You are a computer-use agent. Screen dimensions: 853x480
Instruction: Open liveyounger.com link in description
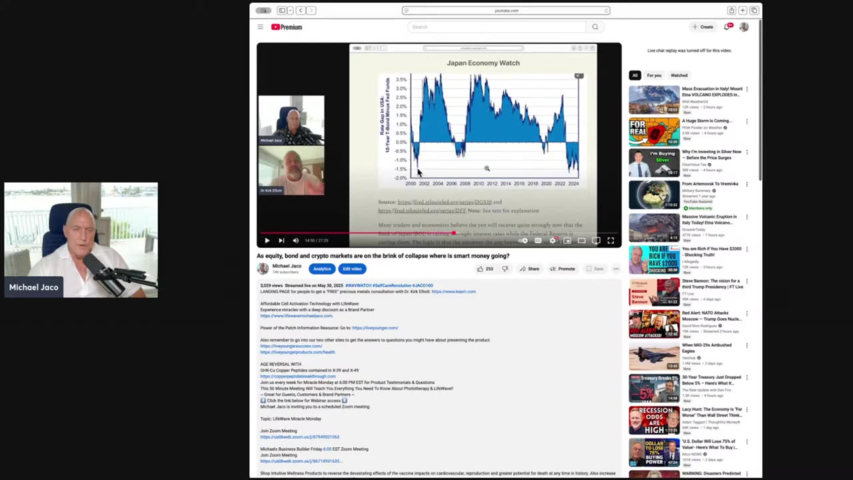[375, 328]
